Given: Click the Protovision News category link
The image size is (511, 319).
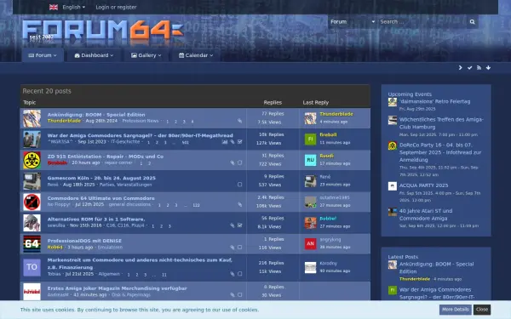Looking at the screenshot, I should click(x=141, y=121).
